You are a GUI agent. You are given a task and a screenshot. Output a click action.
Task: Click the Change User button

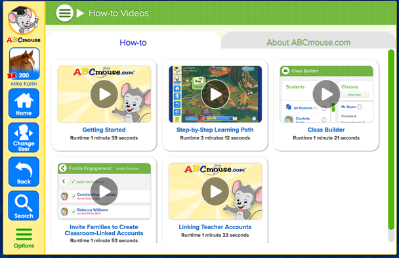[24, 138]
